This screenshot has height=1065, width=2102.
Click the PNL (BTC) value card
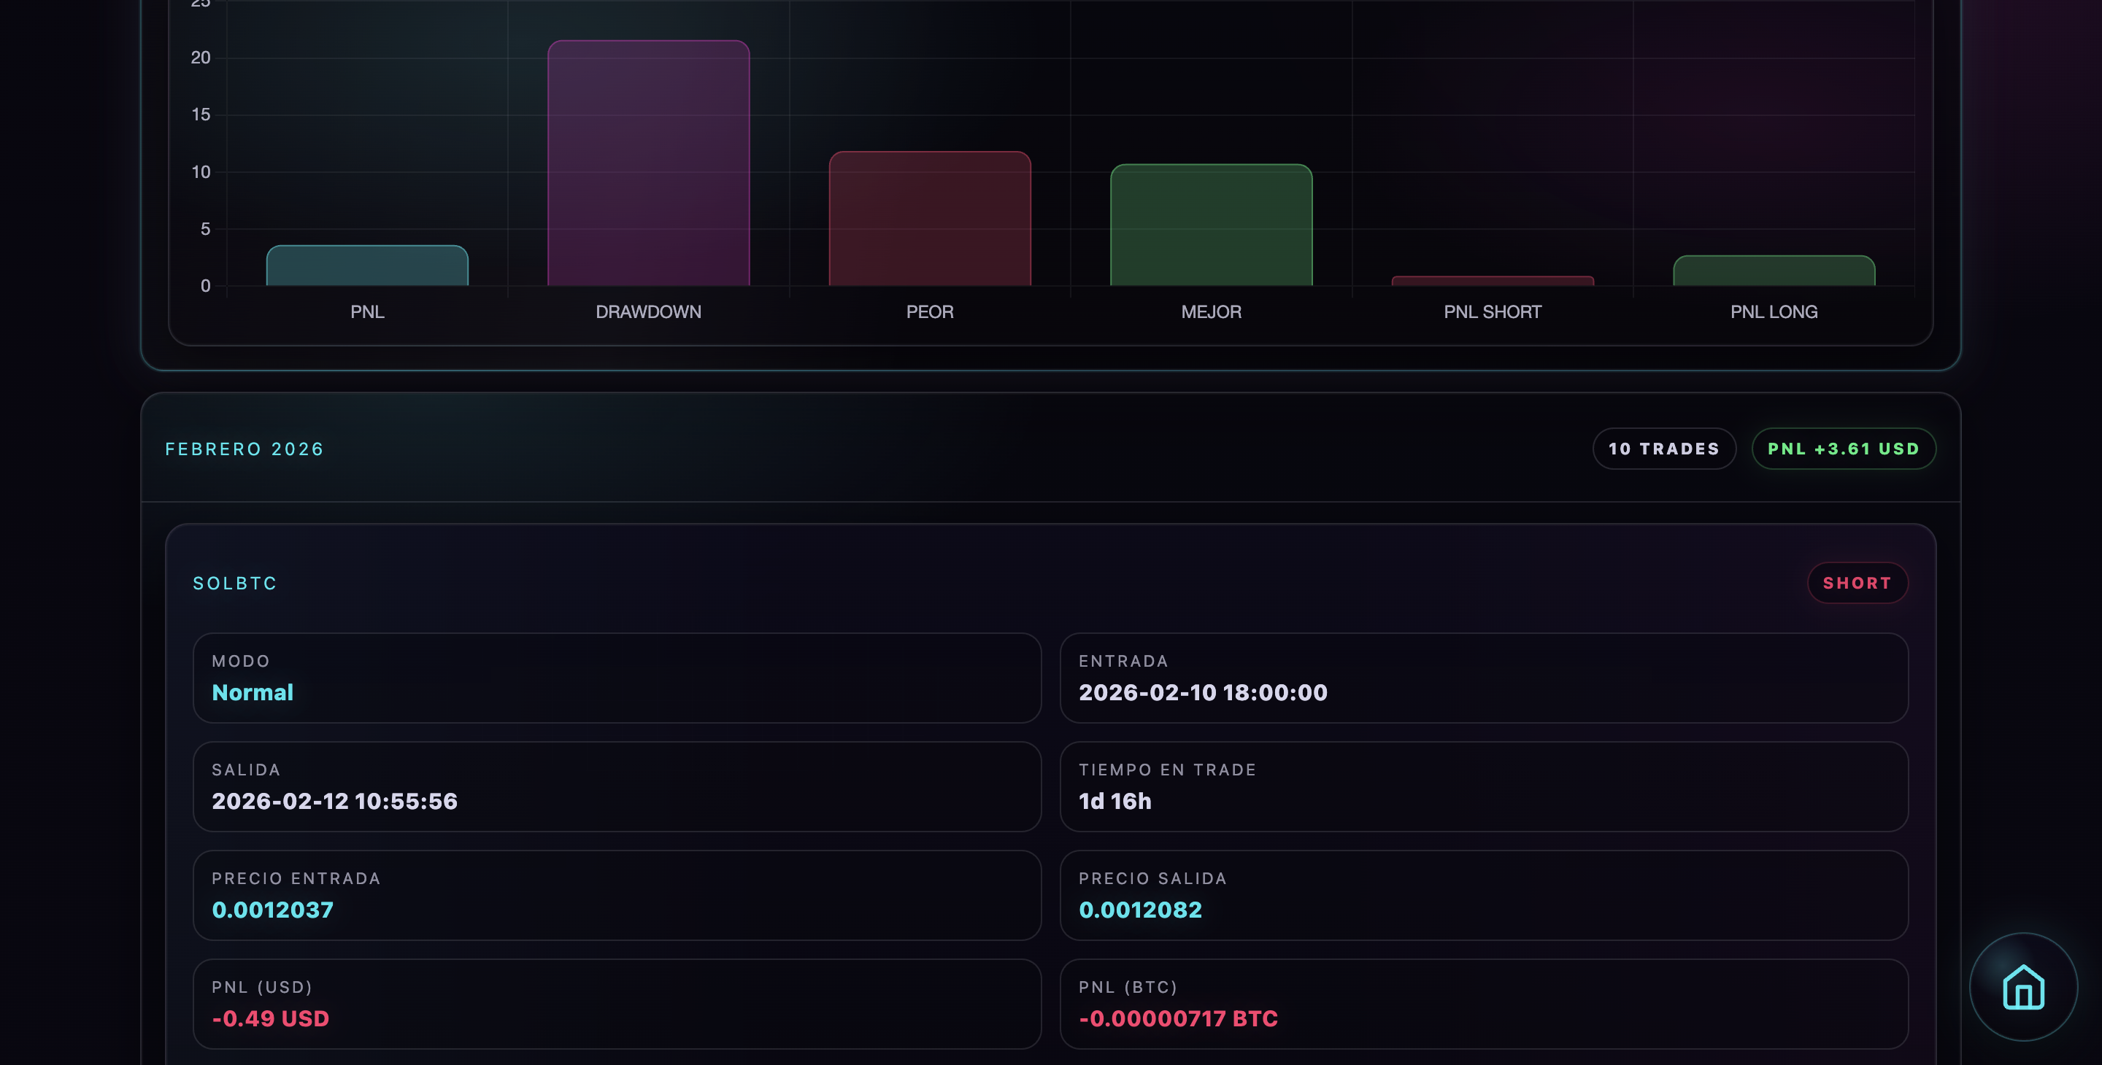[x=1482, y=1003]
